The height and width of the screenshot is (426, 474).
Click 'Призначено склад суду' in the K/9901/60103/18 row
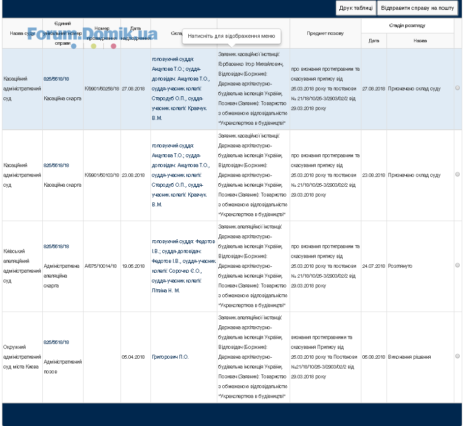pyautogui.click(x=414, y=175)
